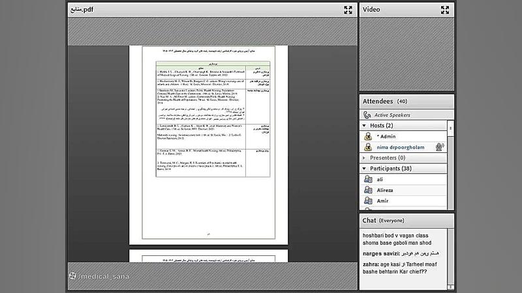Click the participant icon next to ali
Image resolution: width=522 pixels, height=293 pixels.
point(368,179)
